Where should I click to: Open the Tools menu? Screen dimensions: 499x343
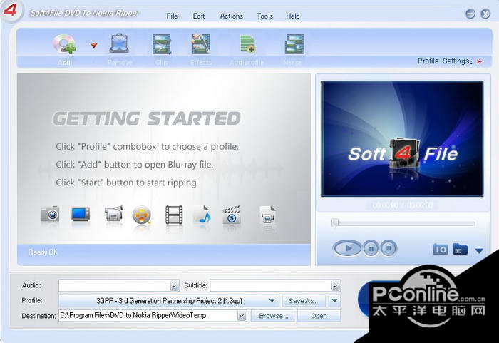click(264, 16)
